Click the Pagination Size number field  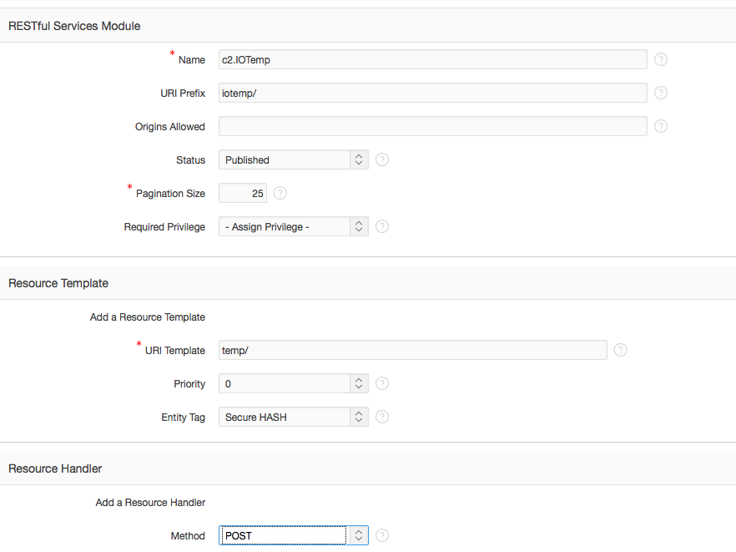(243, 193)
